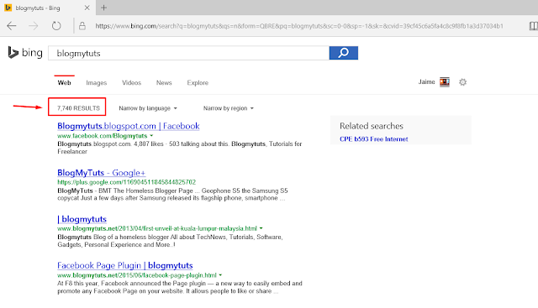Screen dimensions: 538x308
Task: Click the blogmytuts.net/2015/06 green URL
Action: [137, 275]
